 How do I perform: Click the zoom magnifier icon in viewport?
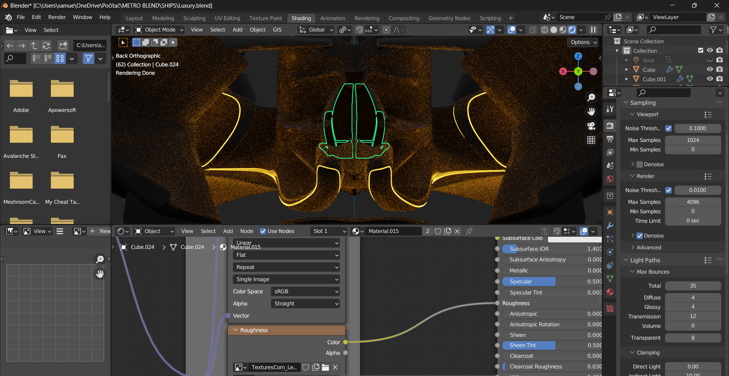pyautogui.click(x=591, y=98)
